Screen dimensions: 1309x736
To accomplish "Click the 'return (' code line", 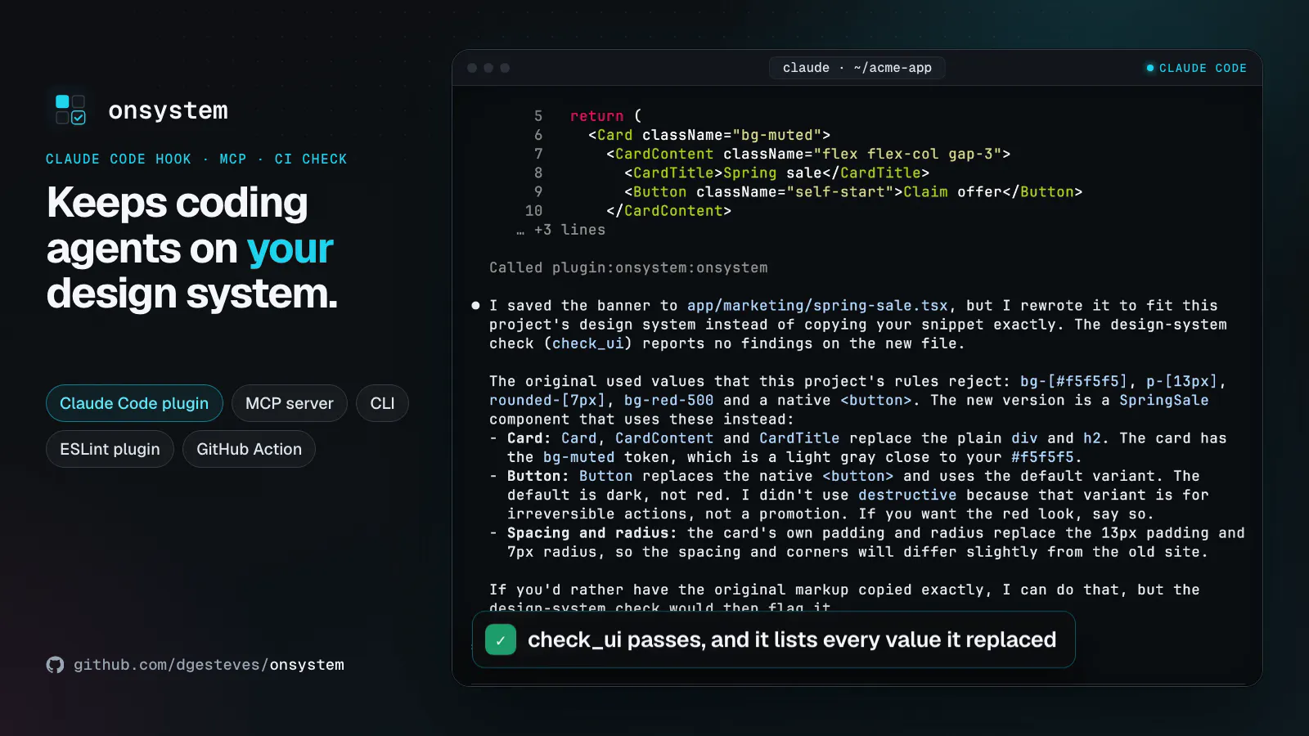I will click(x=606, y=116).
